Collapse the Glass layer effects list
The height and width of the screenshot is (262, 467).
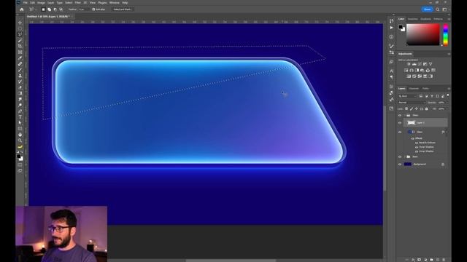coord(446,132)
